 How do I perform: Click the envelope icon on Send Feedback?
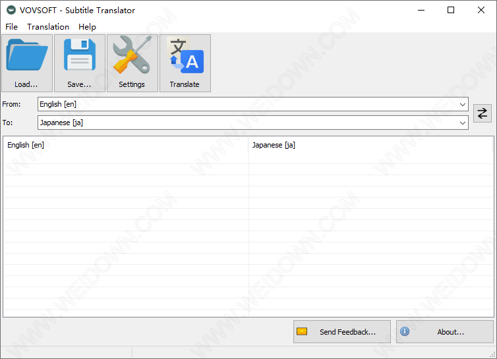tap(302, 331)
